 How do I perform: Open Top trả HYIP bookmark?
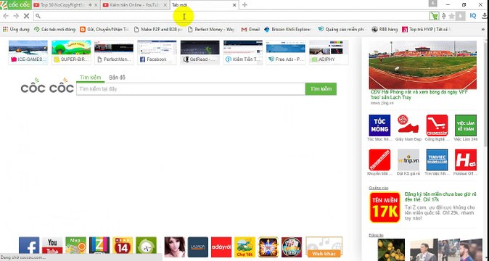(x=426, y=29)
